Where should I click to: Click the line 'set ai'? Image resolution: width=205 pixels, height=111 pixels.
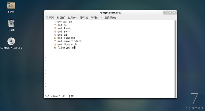click(62, 35)
